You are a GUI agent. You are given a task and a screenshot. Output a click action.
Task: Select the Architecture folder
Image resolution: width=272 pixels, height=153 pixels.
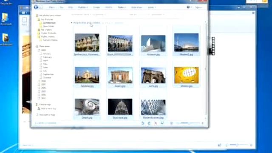48,23
